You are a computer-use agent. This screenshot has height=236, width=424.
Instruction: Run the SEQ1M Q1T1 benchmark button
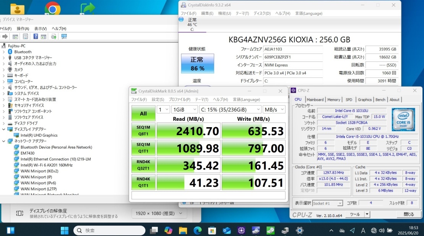coord(143,148)
